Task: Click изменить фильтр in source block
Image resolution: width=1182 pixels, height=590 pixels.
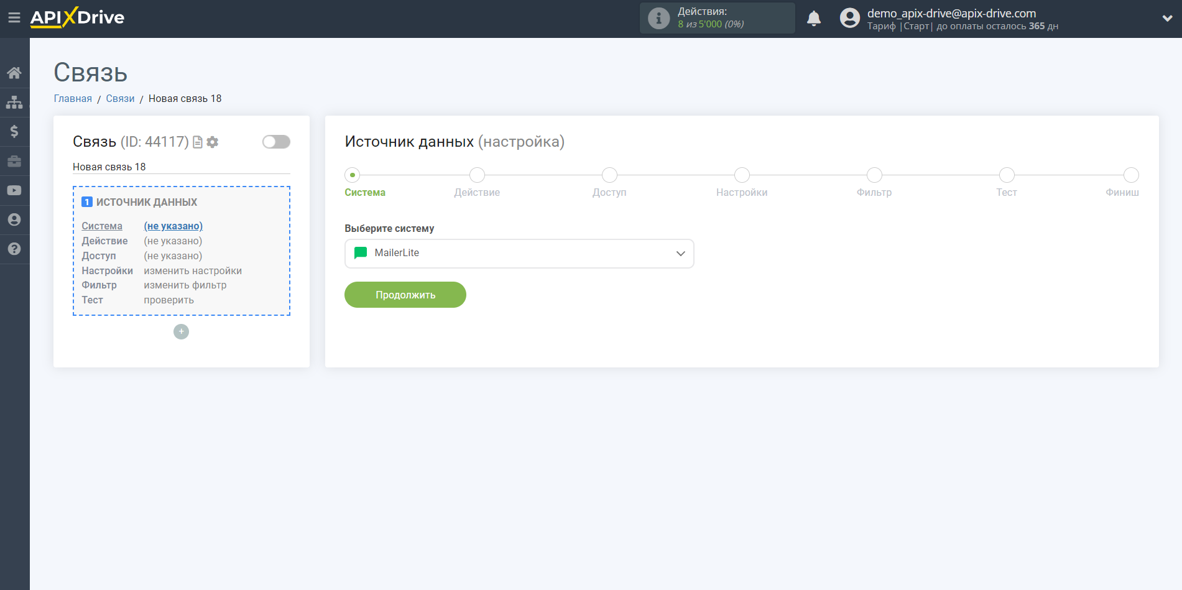Action: click(185, 285)
